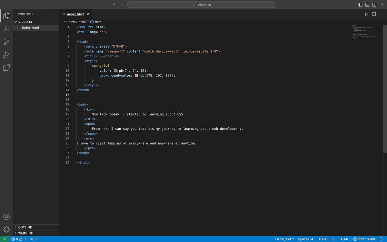Change end of line sequence LF
The height and width of the screenshot is (242, 387).
coord(333,239)
